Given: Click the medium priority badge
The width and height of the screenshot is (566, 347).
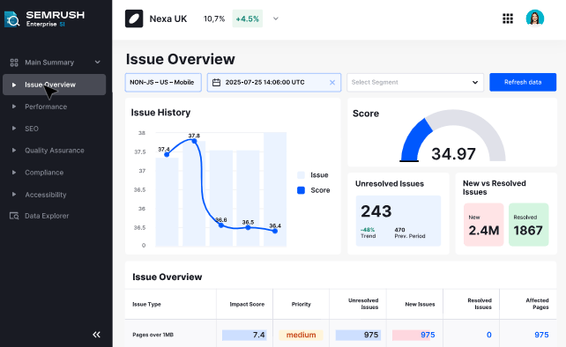Looking at the screenshot, I should point(301,335).
